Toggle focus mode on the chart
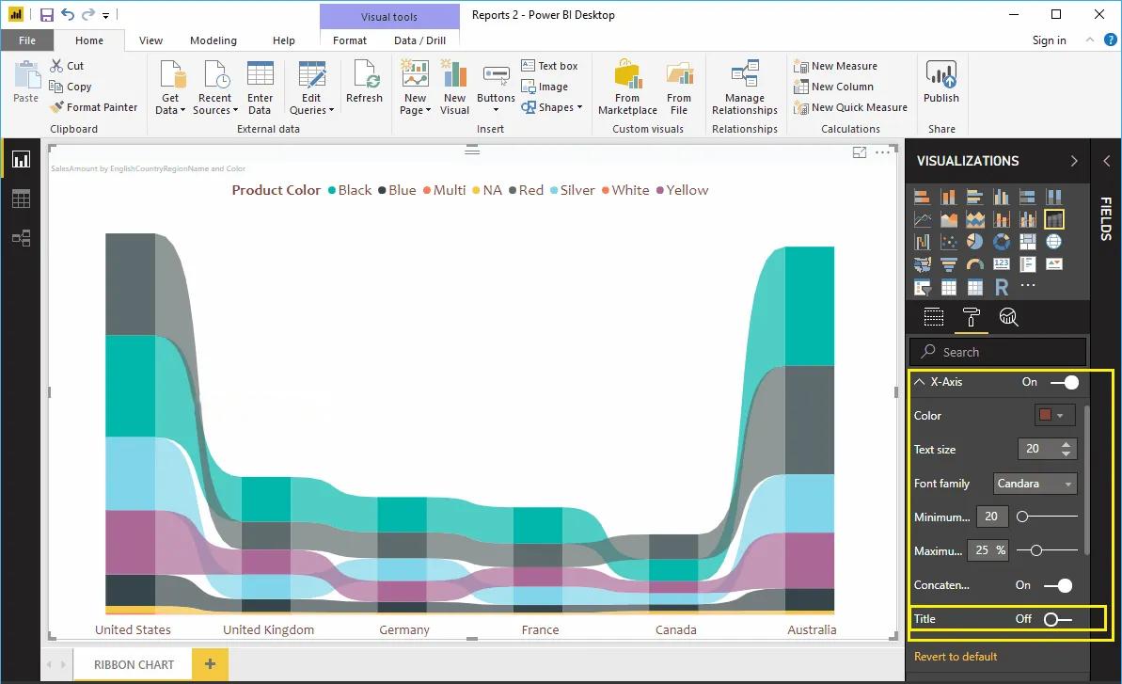This screenshot has width=1122, height=684. (x=860, y=151)
